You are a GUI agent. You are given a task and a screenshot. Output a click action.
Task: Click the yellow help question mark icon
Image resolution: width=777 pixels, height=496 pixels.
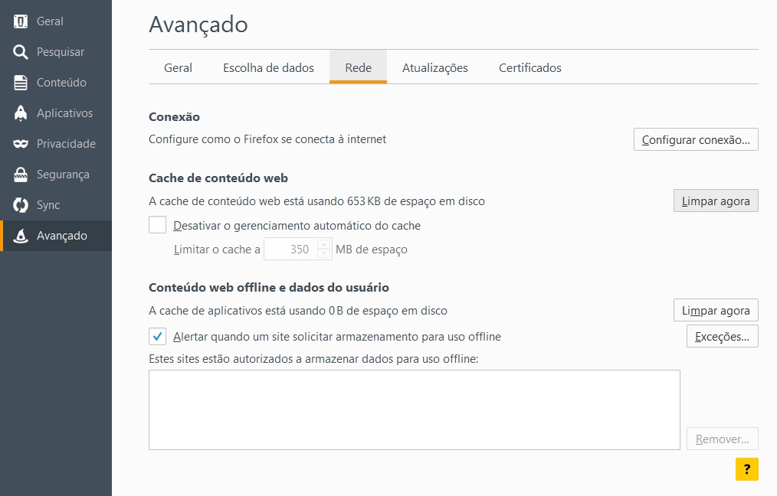click(x=746, y=469)
